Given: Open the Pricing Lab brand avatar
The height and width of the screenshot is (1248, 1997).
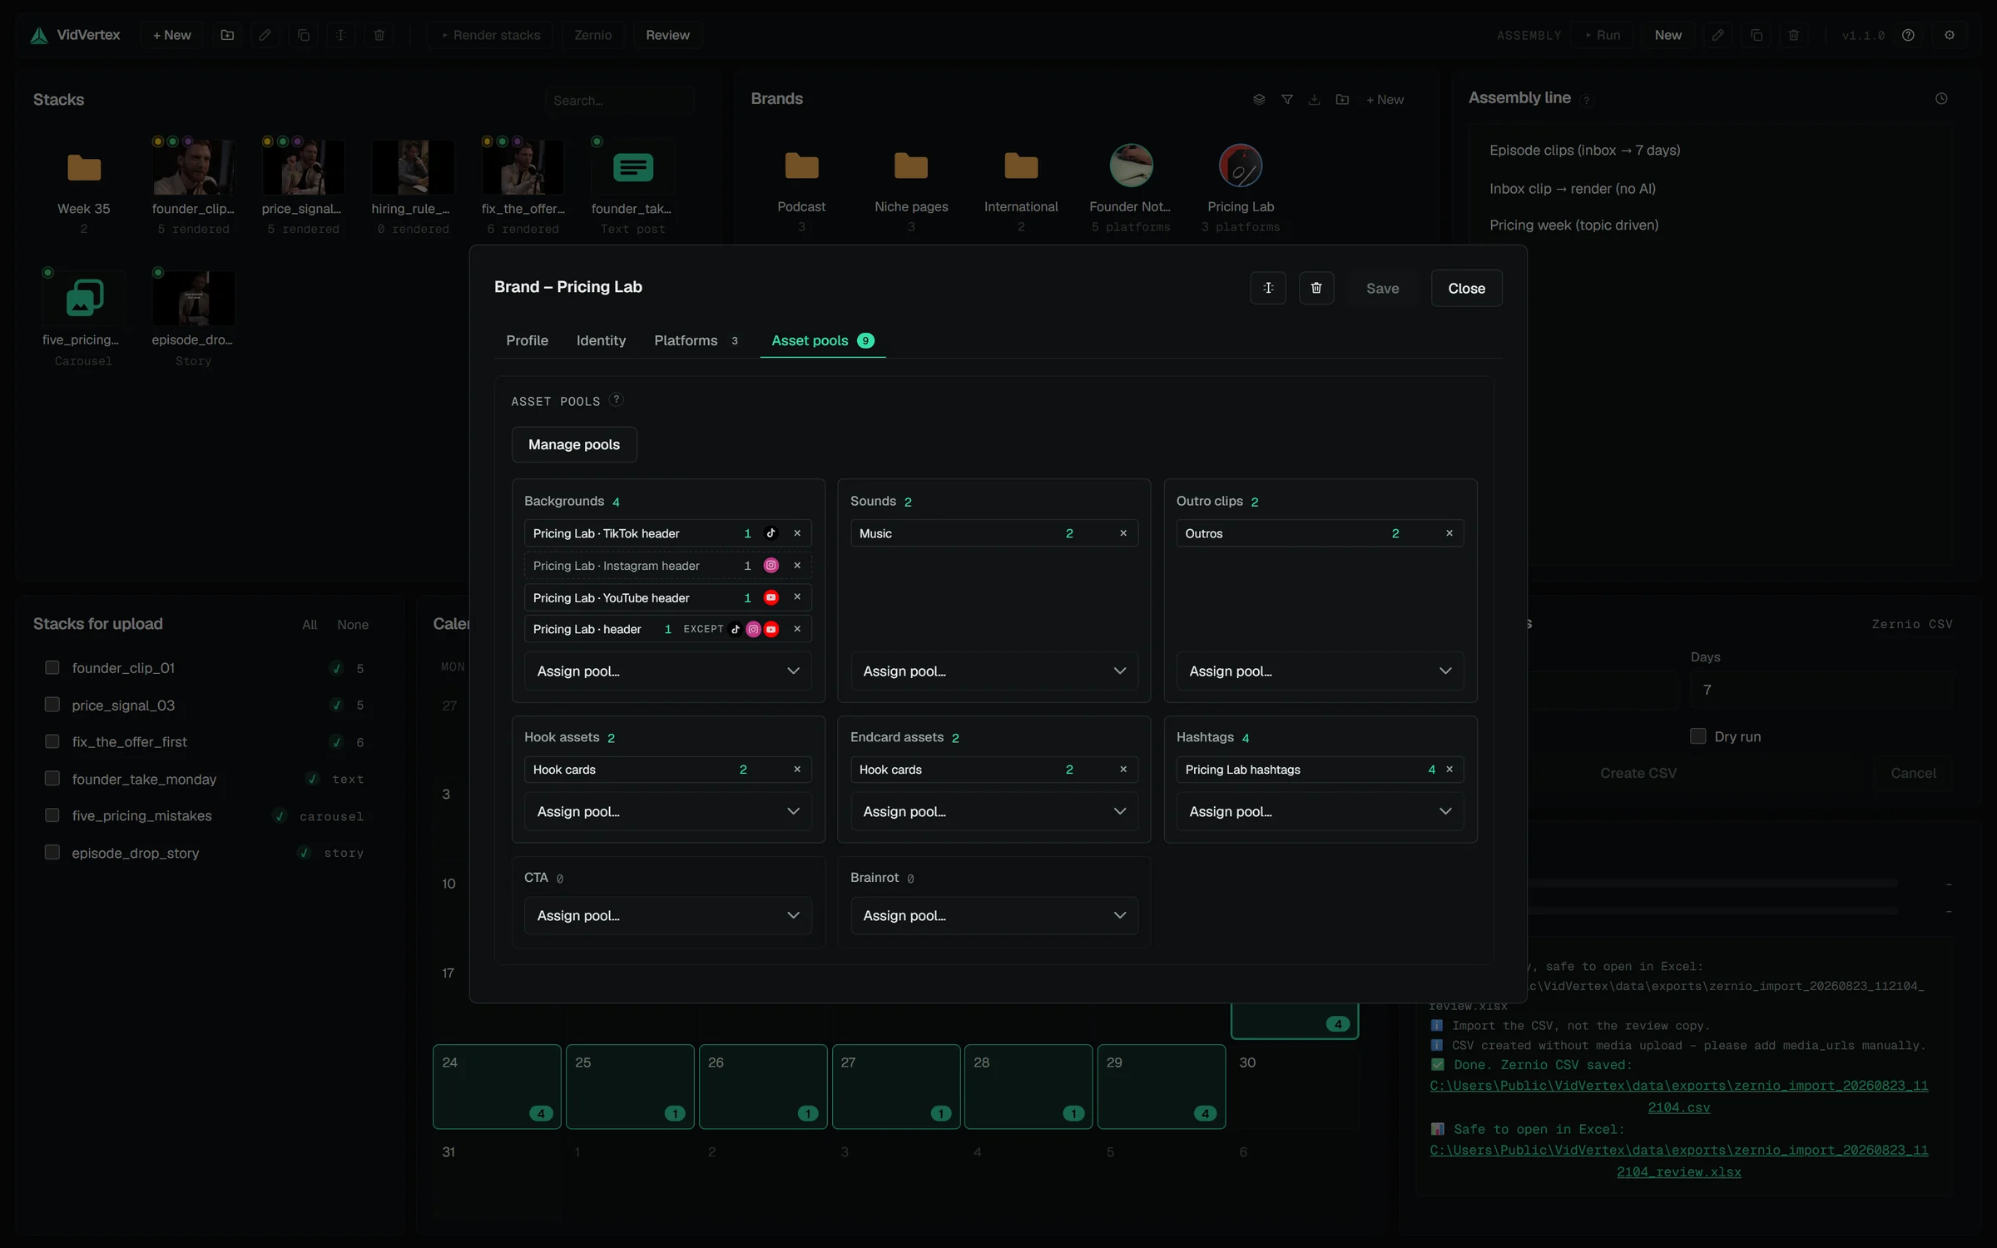Looking at the screenshot, I should 1240,165.
